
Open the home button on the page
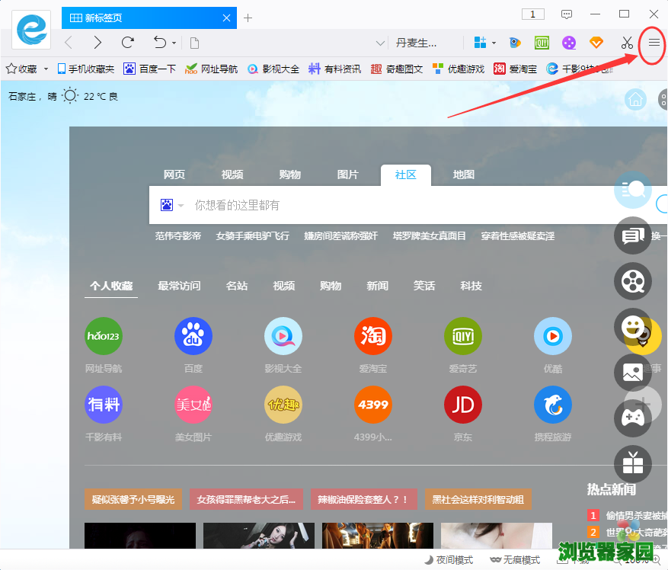634,99
